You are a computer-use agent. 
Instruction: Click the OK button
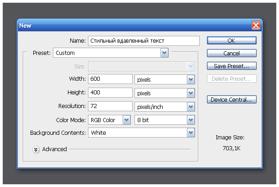[231, 40]
